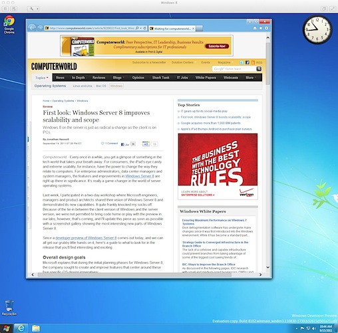Click Home breadcrumb link
The image size is (338, 333).
(46, 101)
